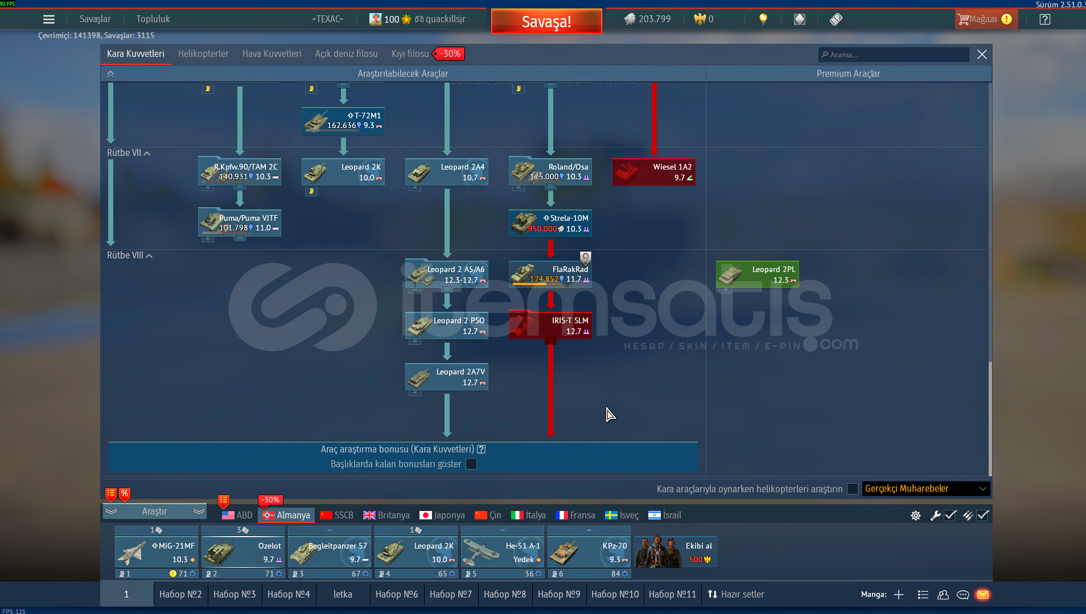Select the Almanya nation tab
Image resolution: width=1086 pixels, height=614 pixels.
[286, 516]
